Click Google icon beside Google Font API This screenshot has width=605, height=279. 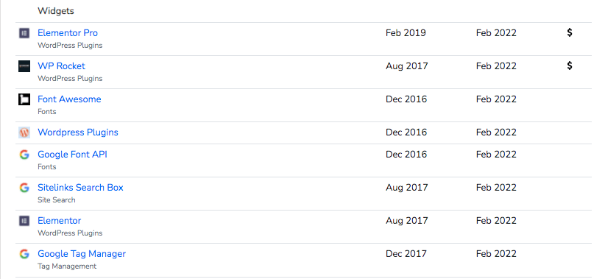point(24,155)
